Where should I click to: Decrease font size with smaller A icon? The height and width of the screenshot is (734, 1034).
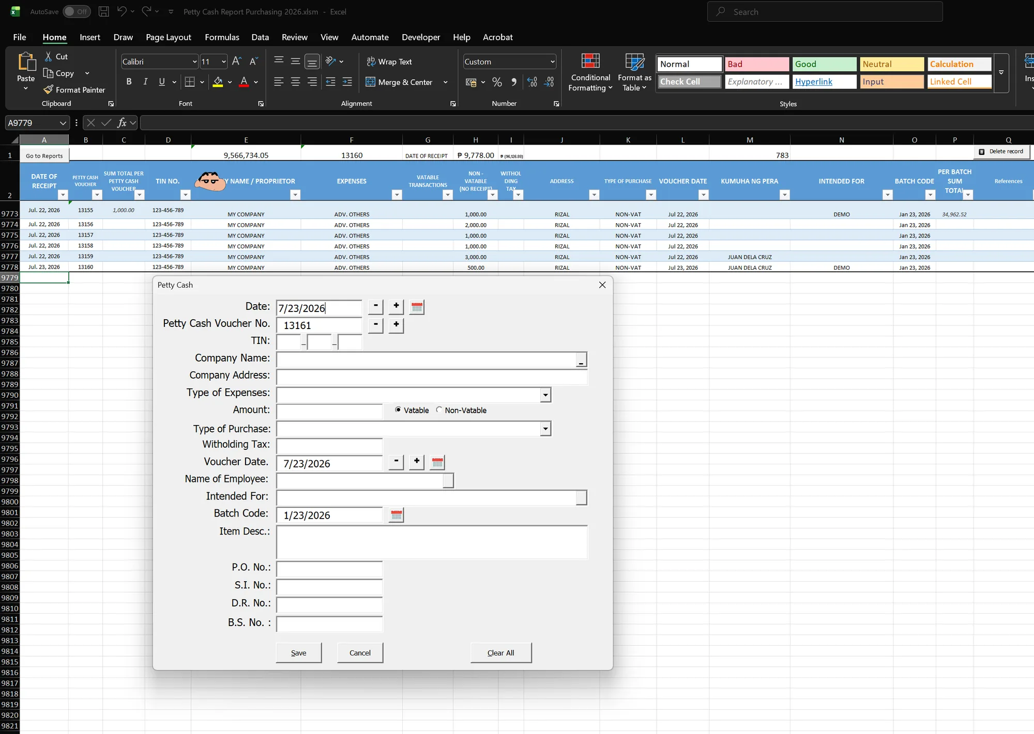[253, 61]
